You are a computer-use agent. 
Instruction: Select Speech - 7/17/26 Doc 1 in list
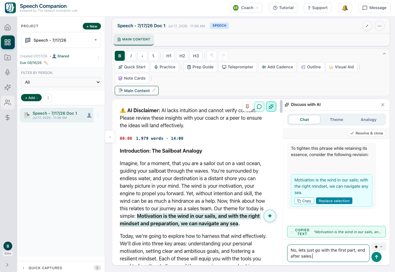pos(56,115)
